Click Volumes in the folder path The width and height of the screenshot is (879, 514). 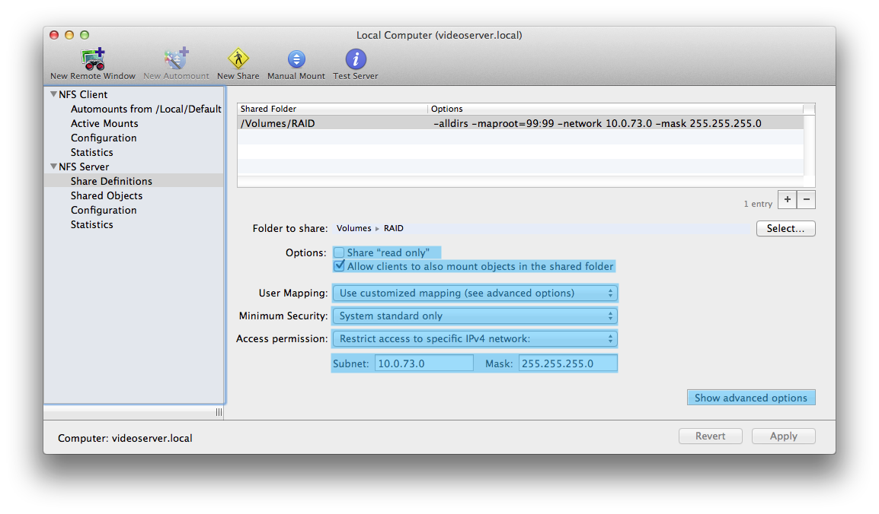pos(353,228)
